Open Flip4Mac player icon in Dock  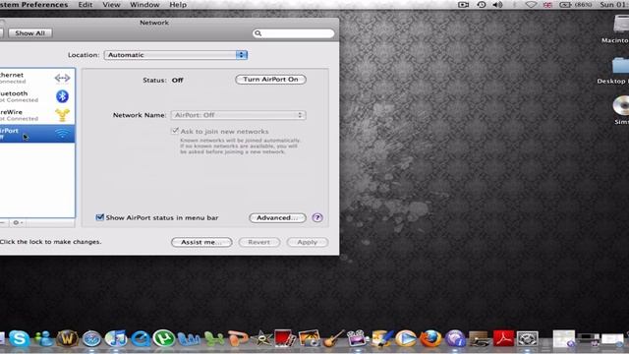tap(406, 338)
